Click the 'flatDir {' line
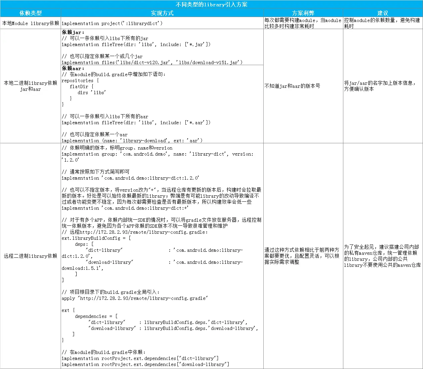Screen dimensions: 423x369 (x=82, y=86)
